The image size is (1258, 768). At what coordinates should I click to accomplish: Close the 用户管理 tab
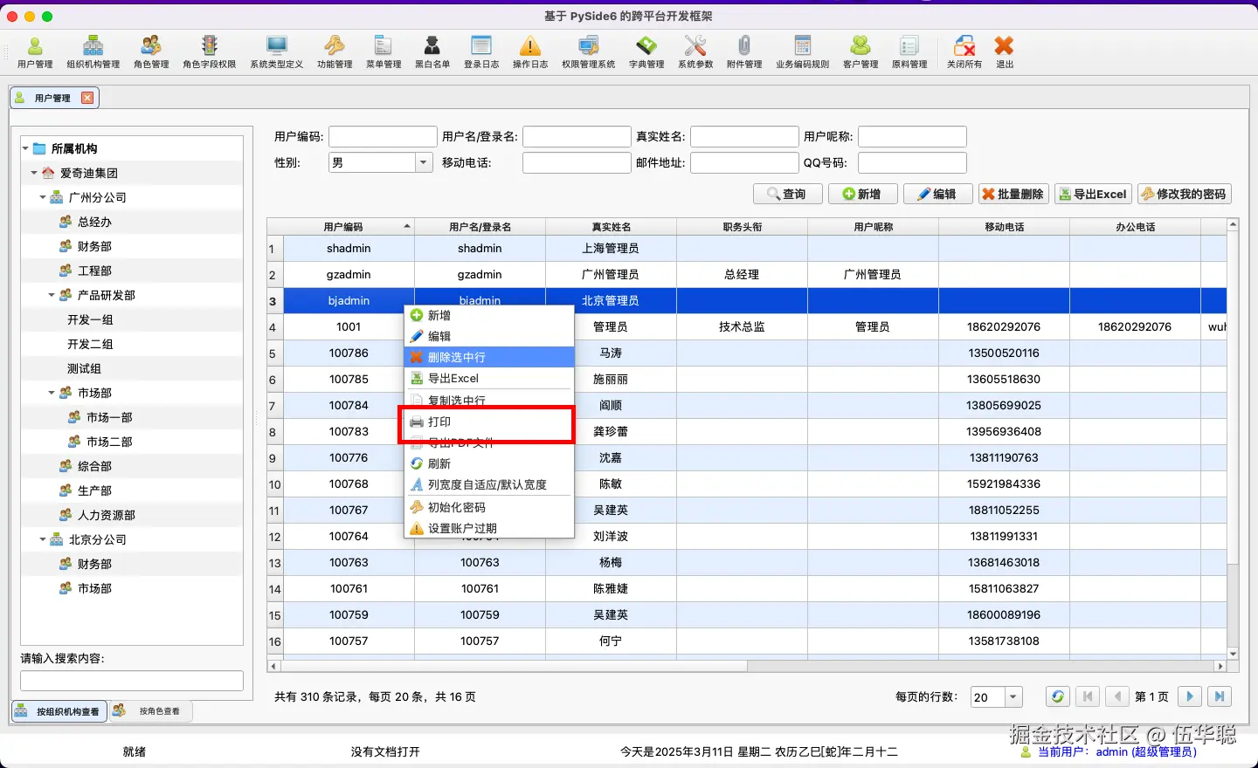(87, 98)
